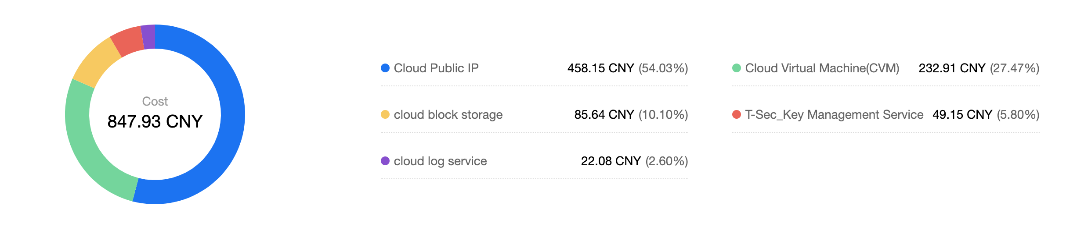Select the Cloud Public IP legend label
This screenshot has width=1077, height=227.
point(436,68)
